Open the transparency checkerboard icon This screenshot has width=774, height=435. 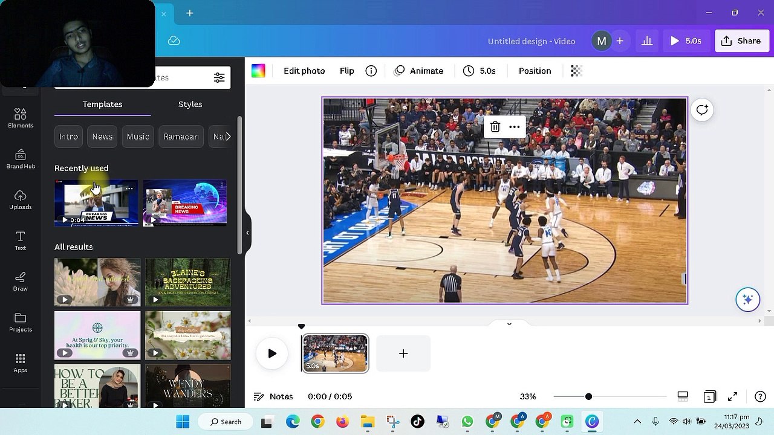pos(576,71)
